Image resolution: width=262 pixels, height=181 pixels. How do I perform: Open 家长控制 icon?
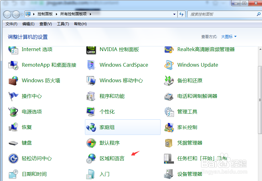click(x=169, y=127)
